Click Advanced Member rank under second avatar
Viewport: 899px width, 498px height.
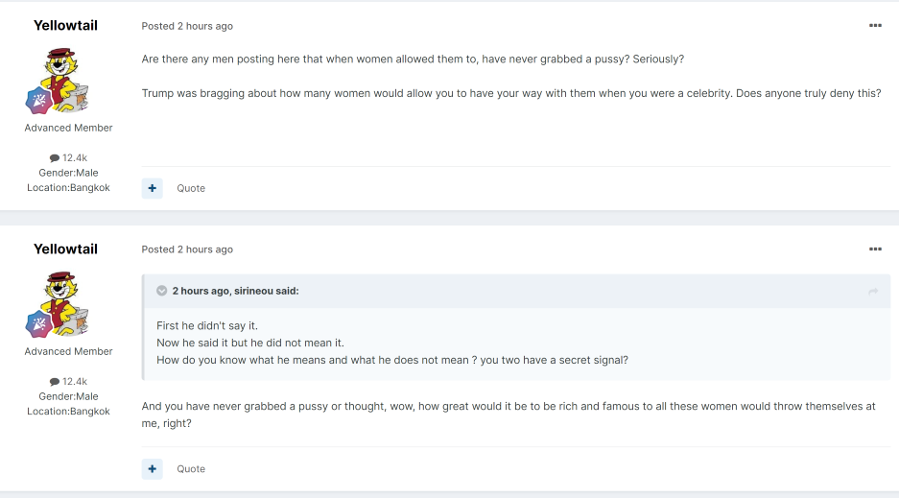[68, 351]
